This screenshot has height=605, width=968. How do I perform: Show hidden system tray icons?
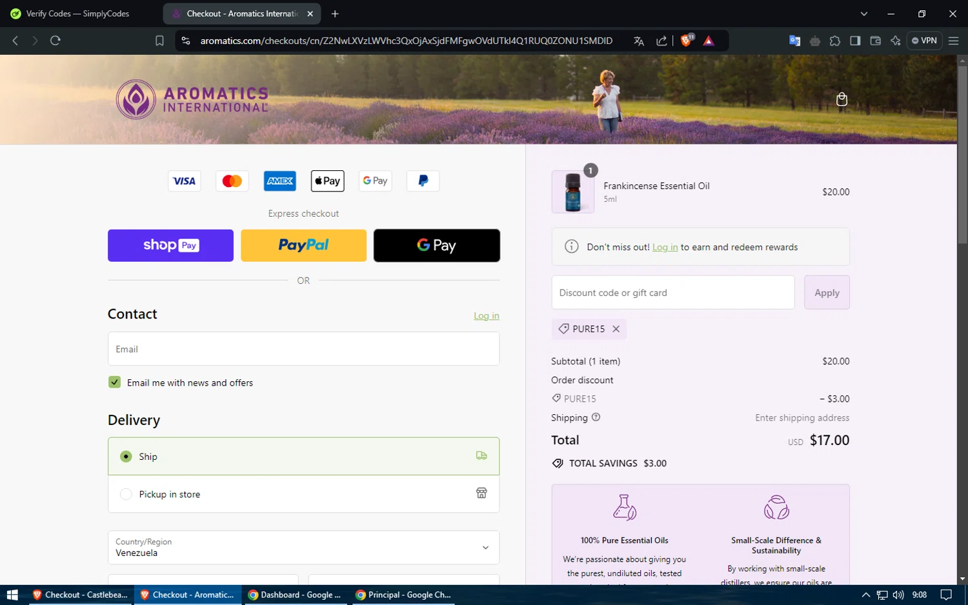pos(865,595)
